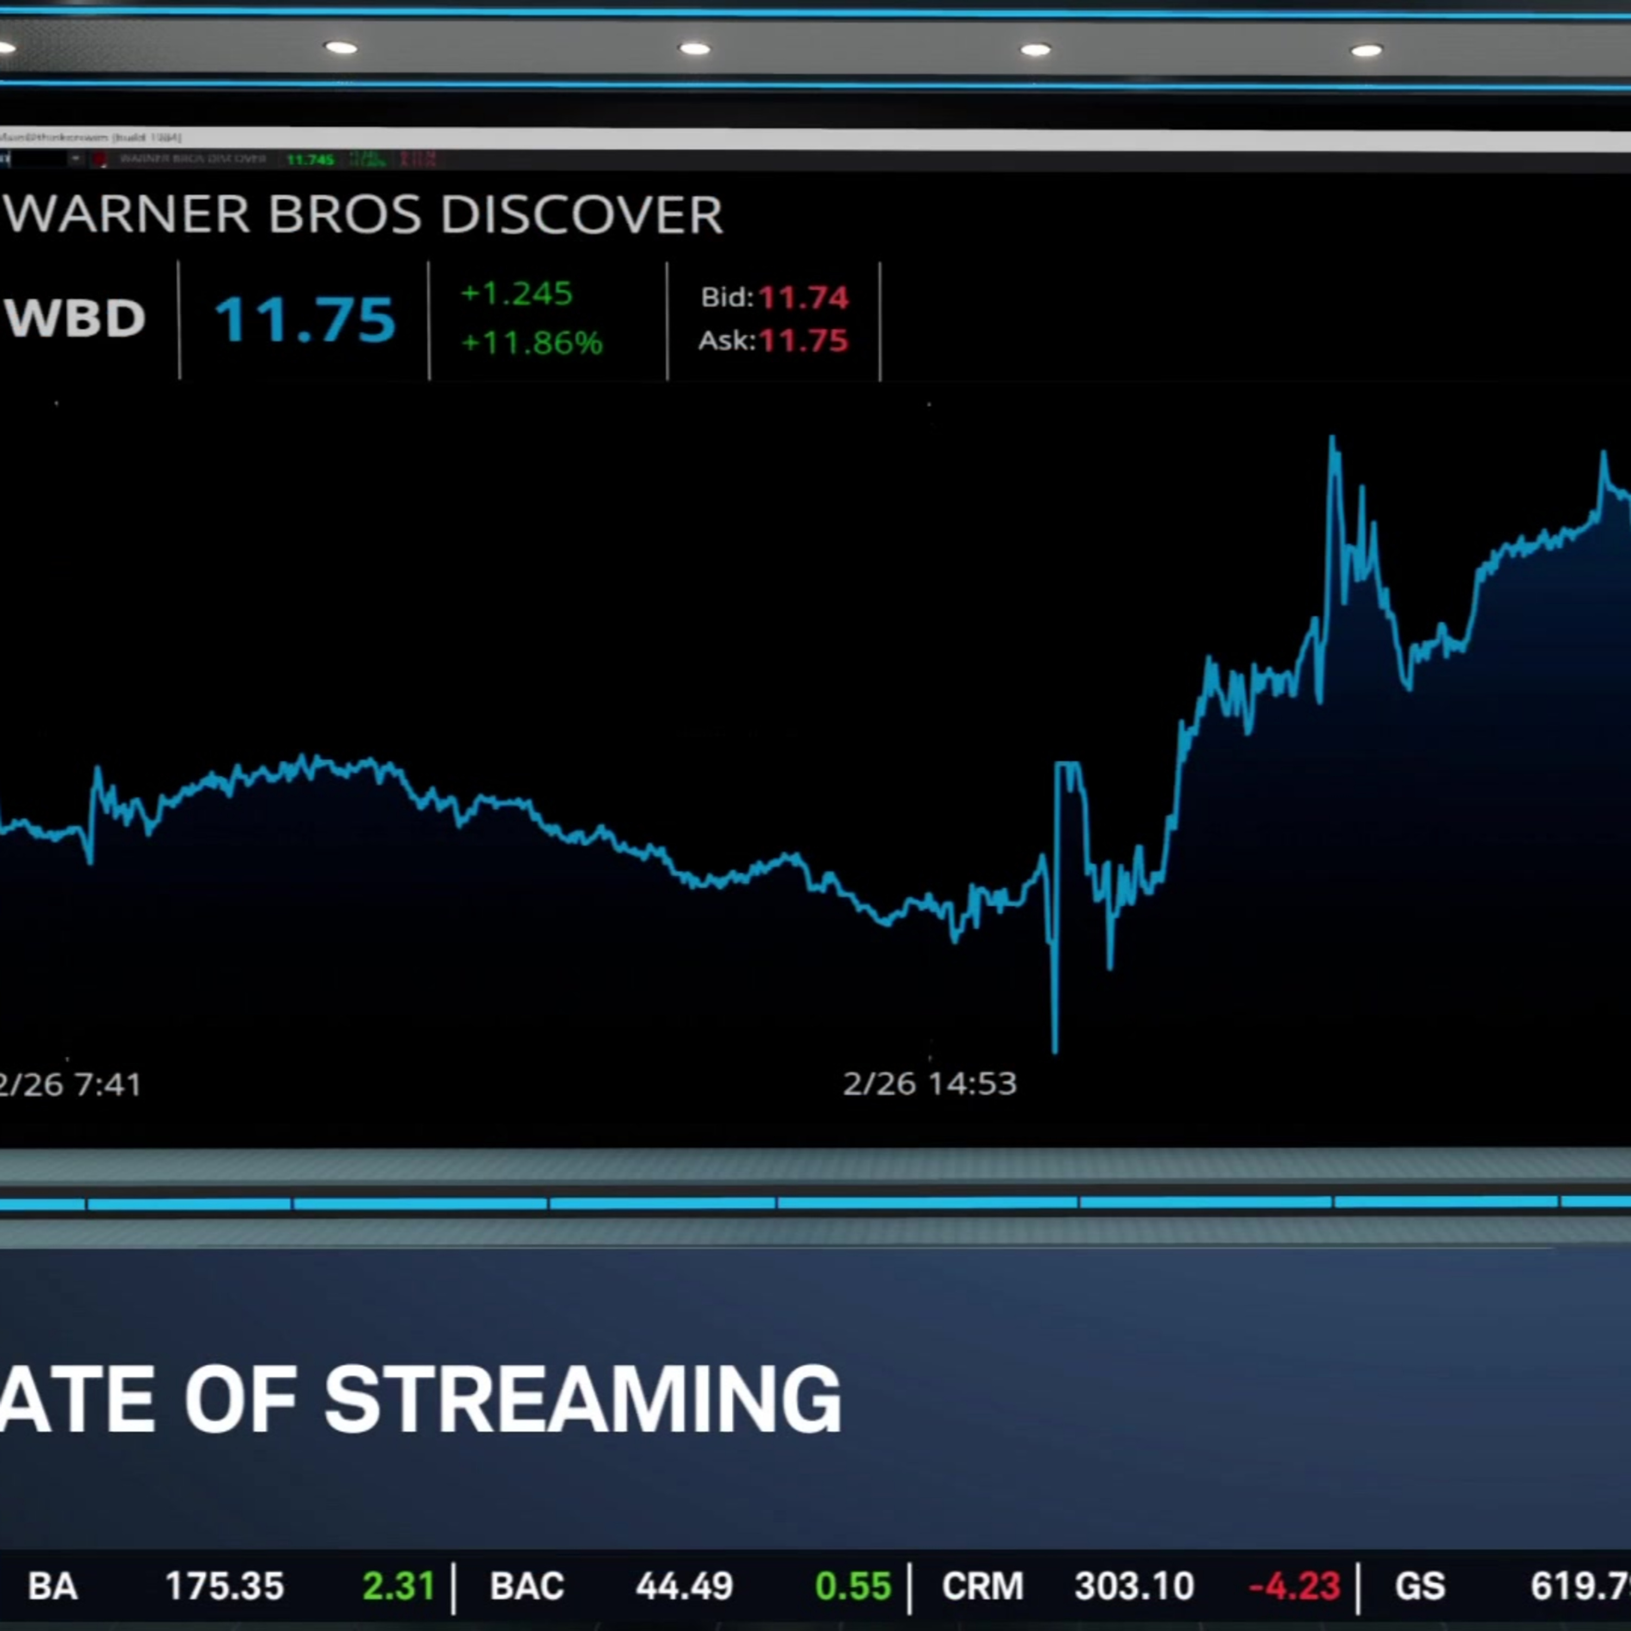This screenshot has height=1631, width=1631.
Task: Click the +11.86% percent change value
Action: point(532,342)
